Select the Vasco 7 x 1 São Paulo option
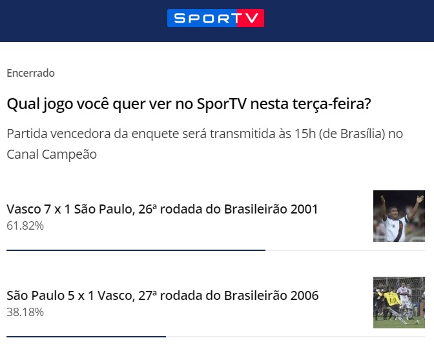The width and height of the screenshot is (434, 349). click(x=162, y=209)
